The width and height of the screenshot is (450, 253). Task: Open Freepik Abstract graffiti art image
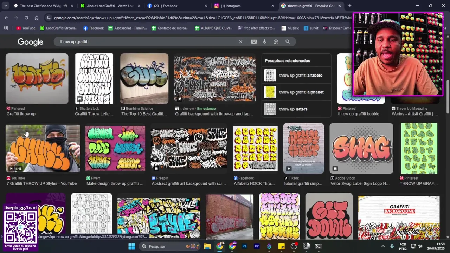pos(189,148)
